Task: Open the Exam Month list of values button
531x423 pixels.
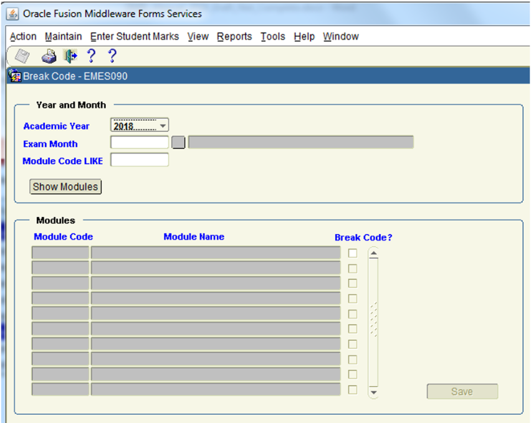Action: (179, 143)
